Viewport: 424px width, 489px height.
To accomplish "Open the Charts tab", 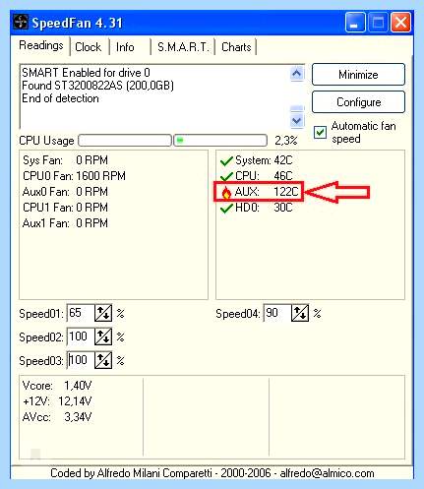I will click(x=236, y=47).
